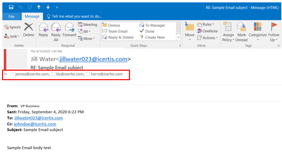Expand the Junk dropdown

coord(13,36)
